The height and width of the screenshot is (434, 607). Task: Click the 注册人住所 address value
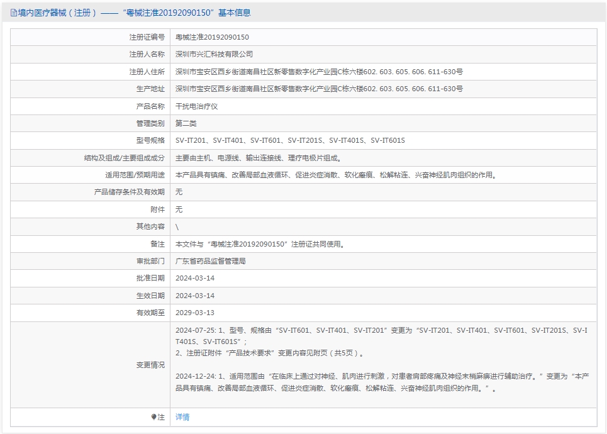pyautogui.click(x=319, y=72)
